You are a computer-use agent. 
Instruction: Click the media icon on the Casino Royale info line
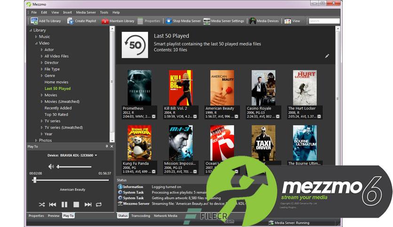278,116
